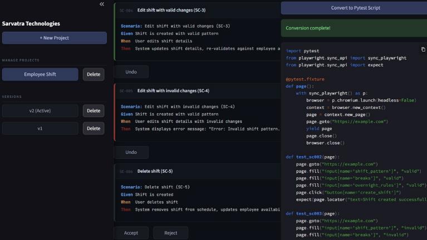This screenshot has width=427, height=240.
Task: Delete version v2 (Active)
Action: tap(94, 111)
